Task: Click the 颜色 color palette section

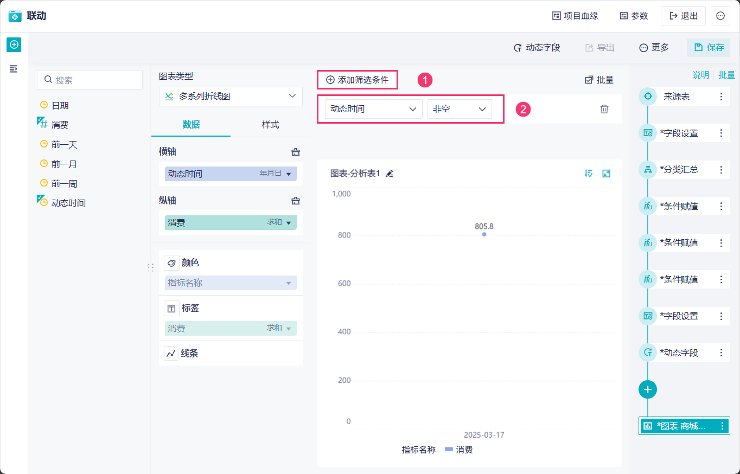Action: (190, 263)
